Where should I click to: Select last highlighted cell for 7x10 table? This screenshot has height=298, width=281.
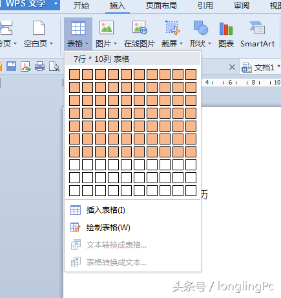[x=191, y=152]
